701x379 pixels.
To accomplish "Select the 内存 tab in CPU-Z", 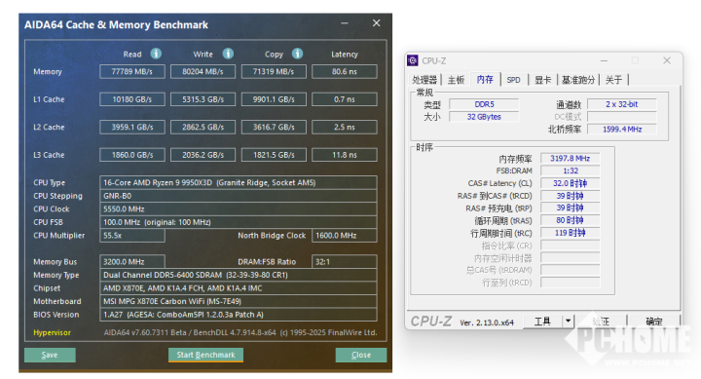I will 485,79.
